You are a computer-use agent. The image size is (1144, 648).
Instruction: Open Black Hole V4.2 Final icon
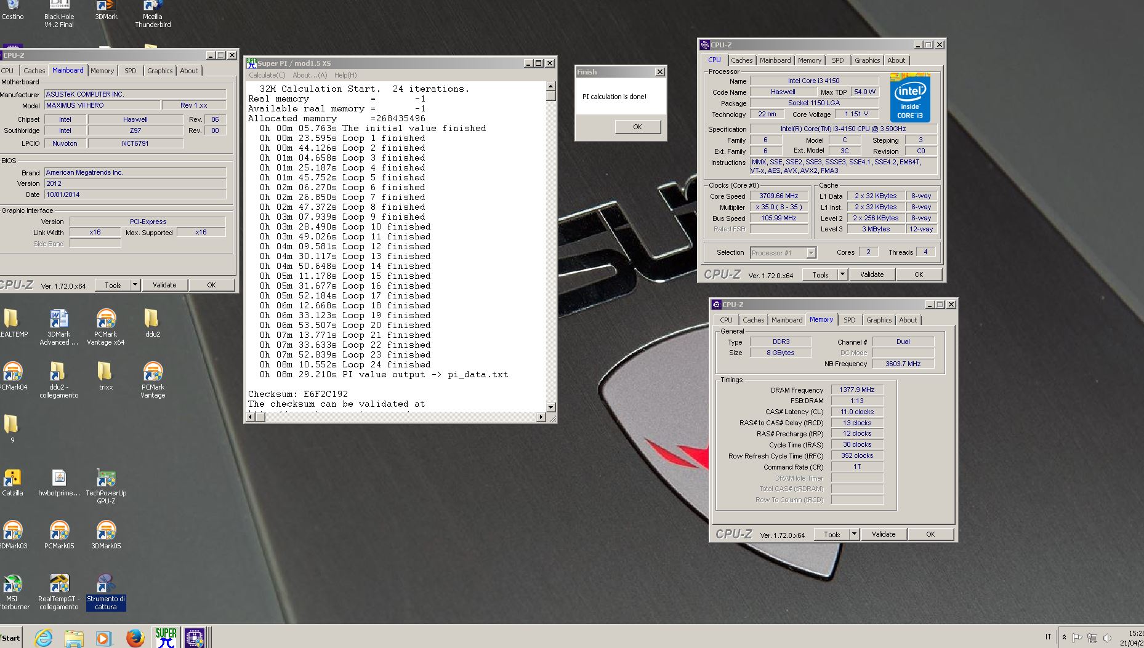[58, 14]
